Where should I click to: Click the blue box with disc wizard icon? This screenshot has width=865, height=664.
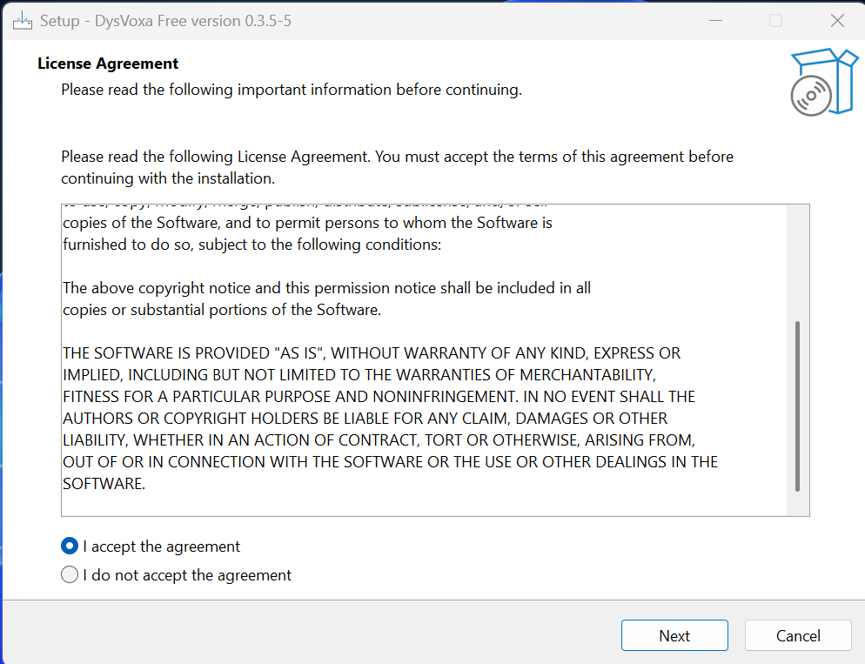click(824, 82)
